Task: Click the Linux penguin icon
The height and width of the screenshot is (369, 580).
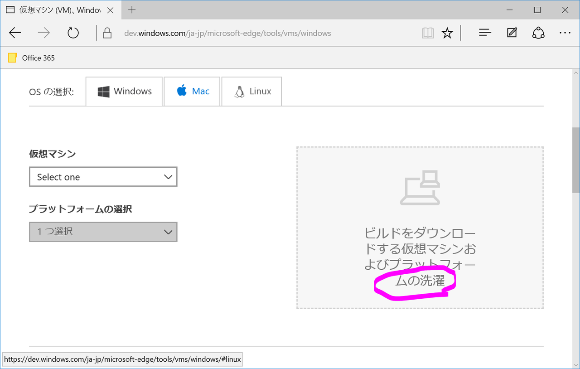Action: point(239,92)
